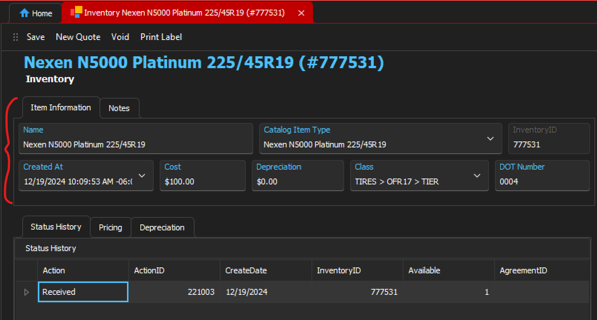The width and height of the screenshot is (597, 320).
Task: Select the Item Information tab
Action: (61, 107)
